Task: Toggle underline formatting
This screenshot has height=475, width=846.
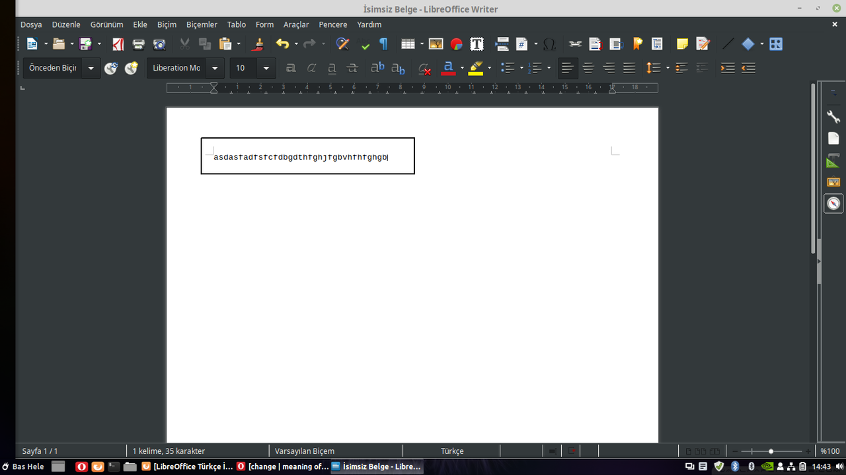Action: coord(332,68)
